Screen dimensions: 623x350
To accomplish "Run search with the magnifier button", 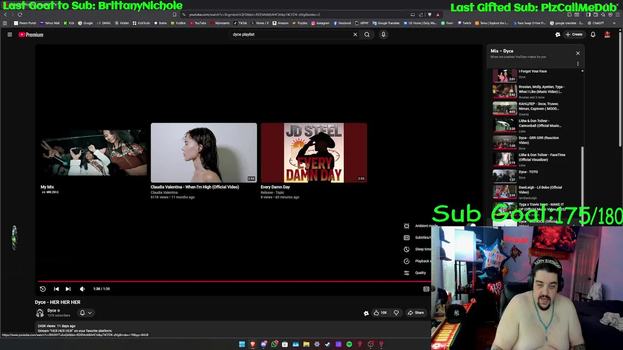I will [367, 35].
